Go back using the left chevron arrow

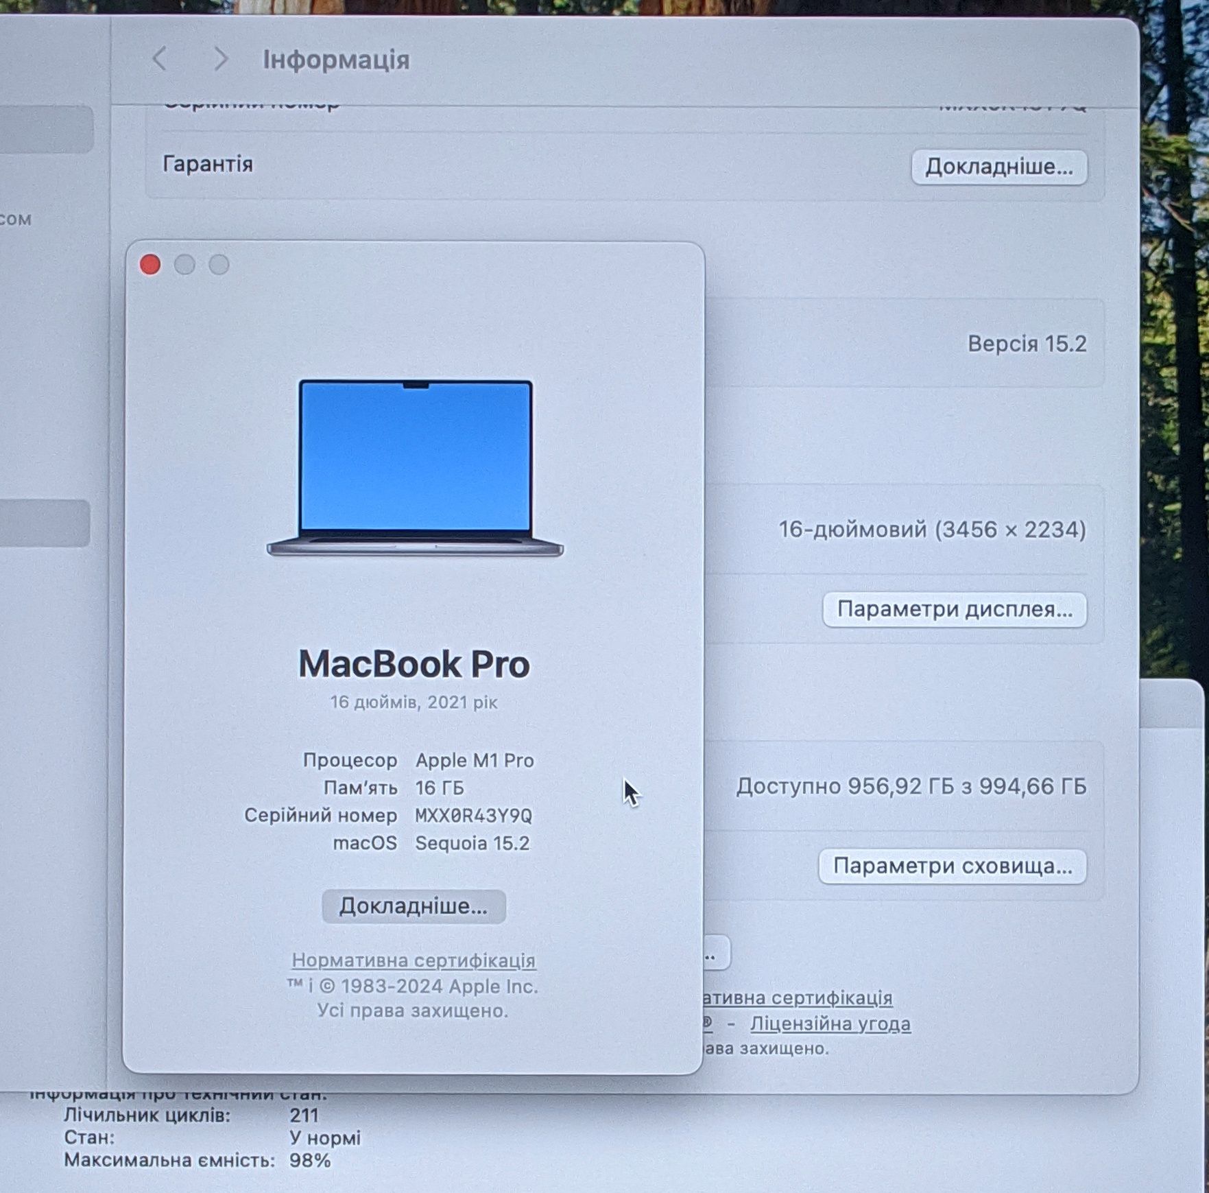click(x=159, y=59)
